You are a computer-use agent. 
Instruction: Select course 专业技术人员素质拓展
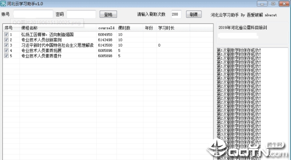(x=41, y=51)
